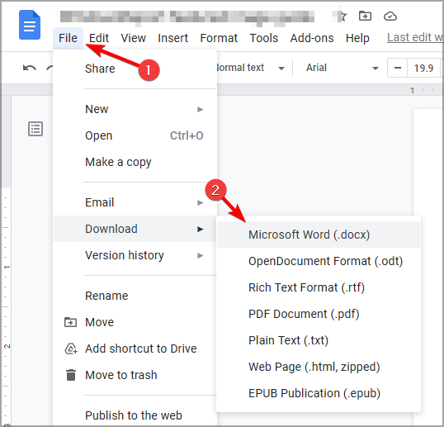Viewport: 444px width, 427px height.
Task: Select Add shortcut to Drive
Action: (x=135, y=349)
